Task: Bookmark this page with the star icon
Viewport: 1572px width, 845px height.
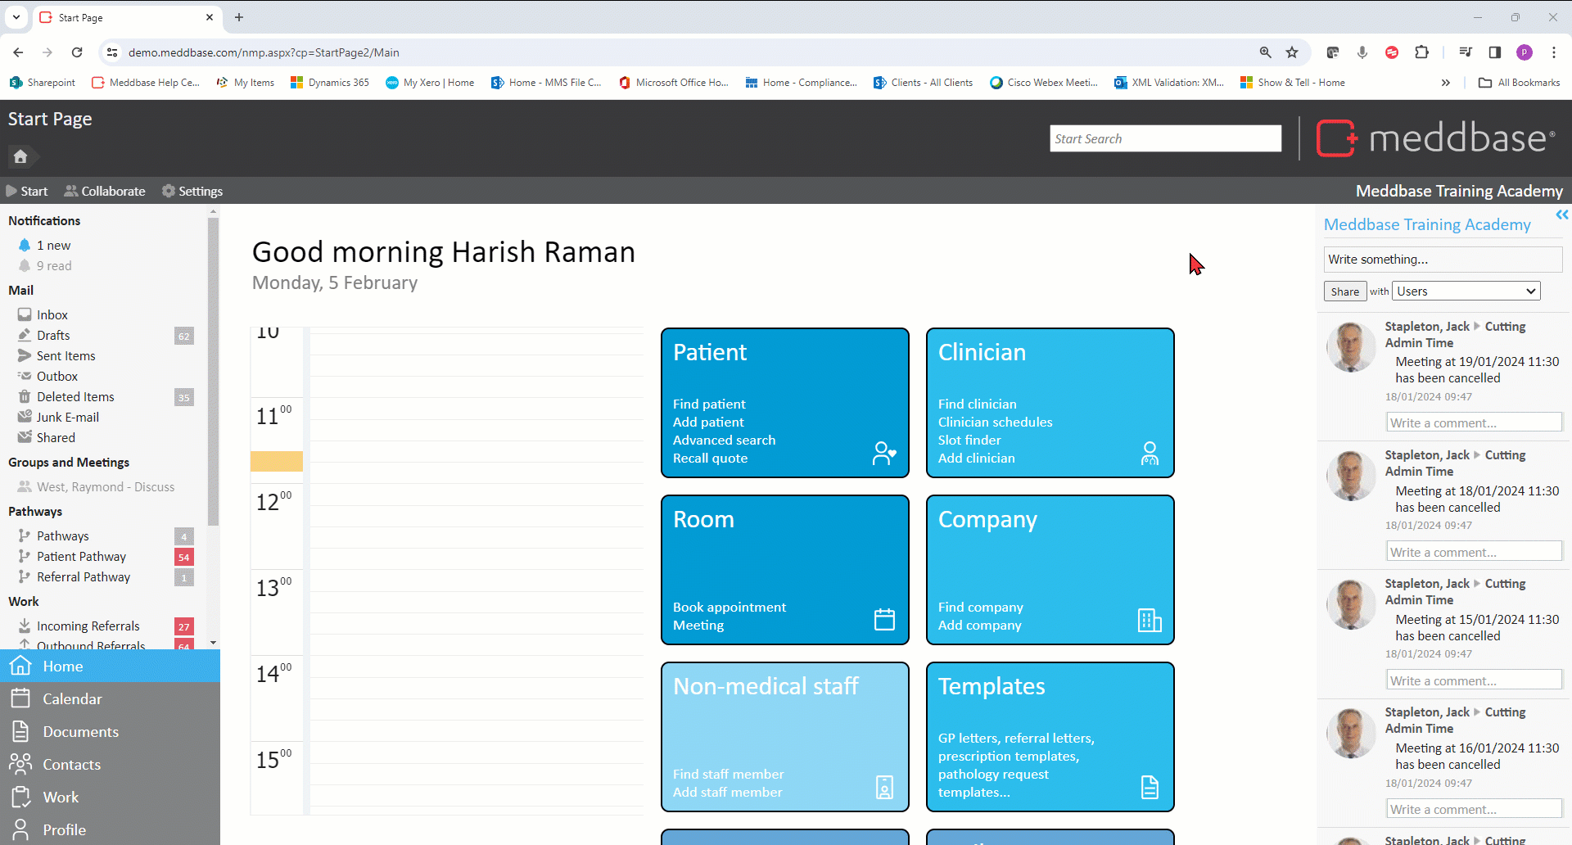Action: coord(1292,52)
